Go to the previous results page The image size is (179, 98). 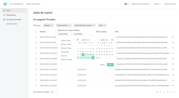pyautogui.click(x=160, y=92)
